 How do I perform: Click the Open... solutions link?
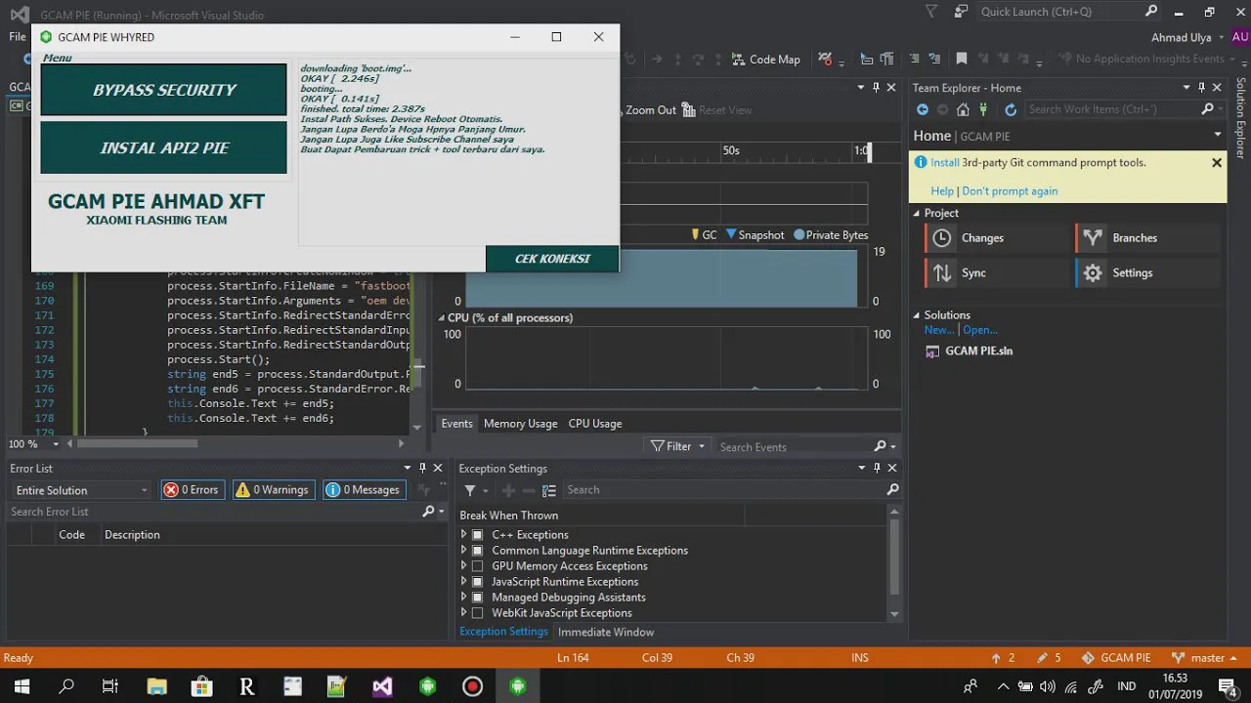(980, 330)
